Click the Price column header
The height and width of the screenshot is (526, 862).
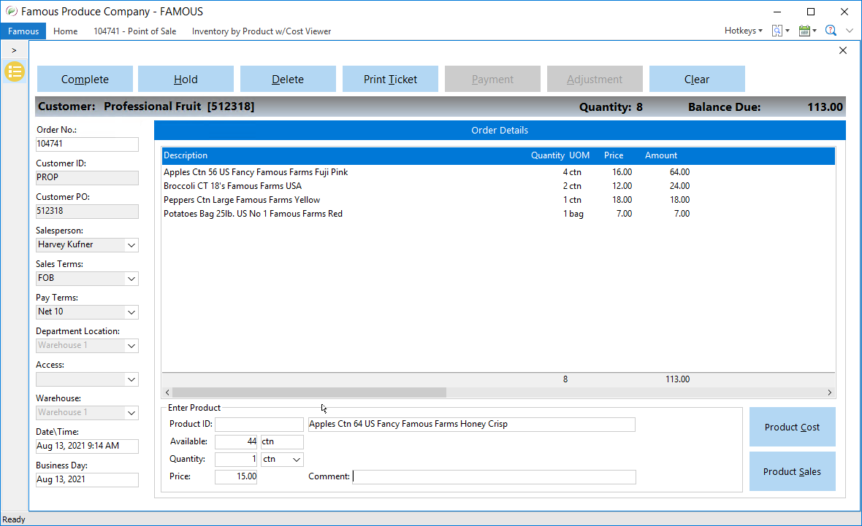pyautogui.click(x=614, y=155)
